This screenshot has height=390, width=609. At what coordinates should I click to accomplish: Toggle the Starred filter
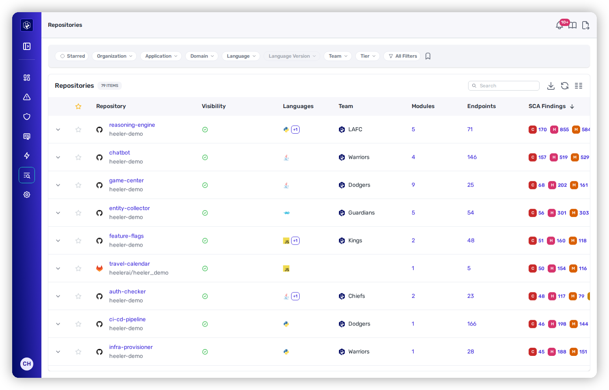72,56
